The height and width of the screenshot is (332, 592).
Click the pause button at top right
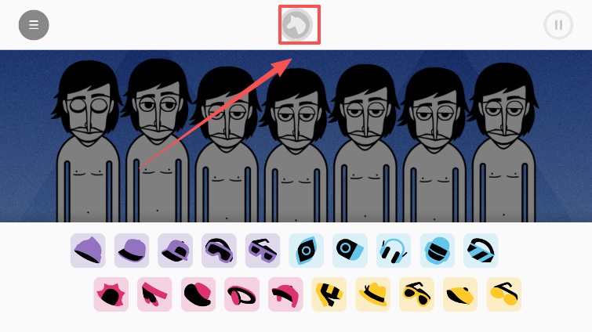[558, 25]
